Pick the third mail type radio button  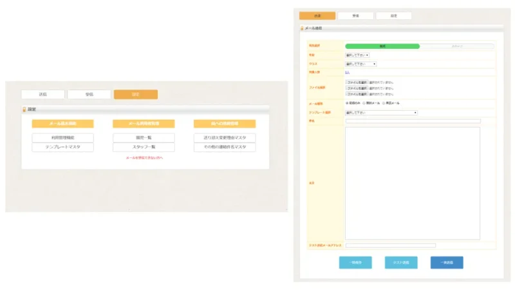[384, 103]
